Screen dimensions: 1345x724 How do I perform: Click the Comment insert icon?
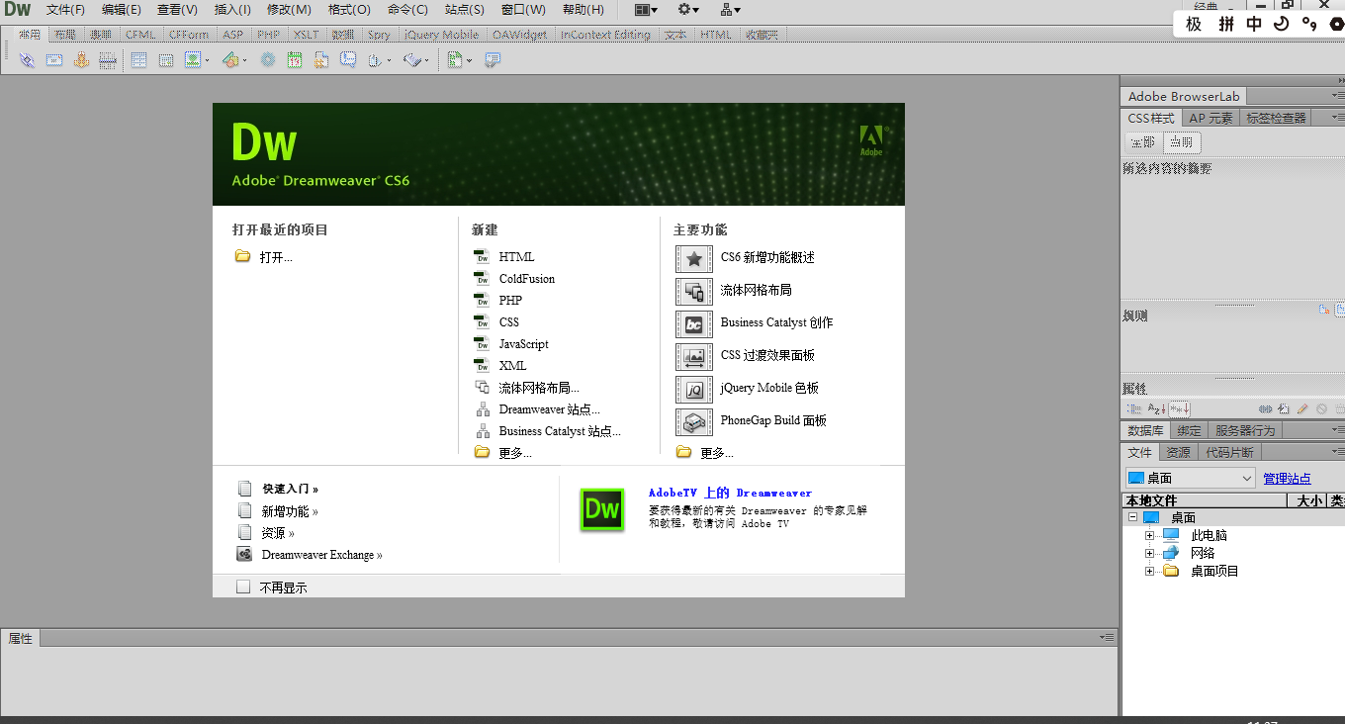coord(348,59)
